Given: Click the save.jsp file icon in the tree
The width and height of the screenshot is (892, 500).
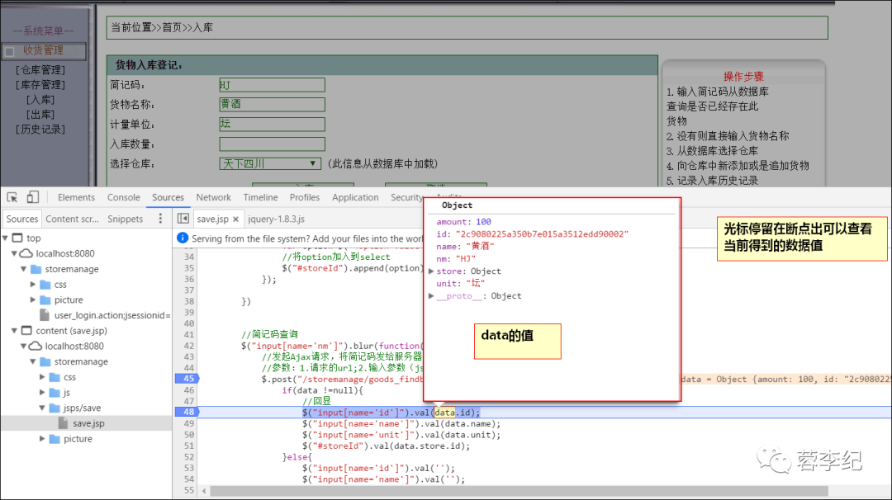Looking at the screenshot, I should 63,422.
